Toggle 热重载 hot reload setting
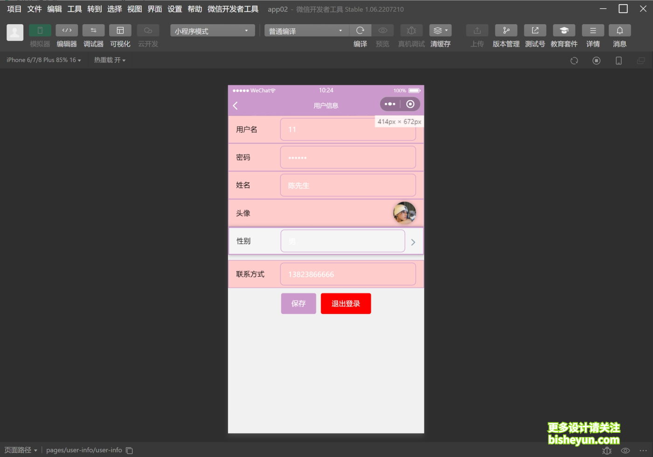The width and height of the screenshot is (653, 457). point(110,60)
